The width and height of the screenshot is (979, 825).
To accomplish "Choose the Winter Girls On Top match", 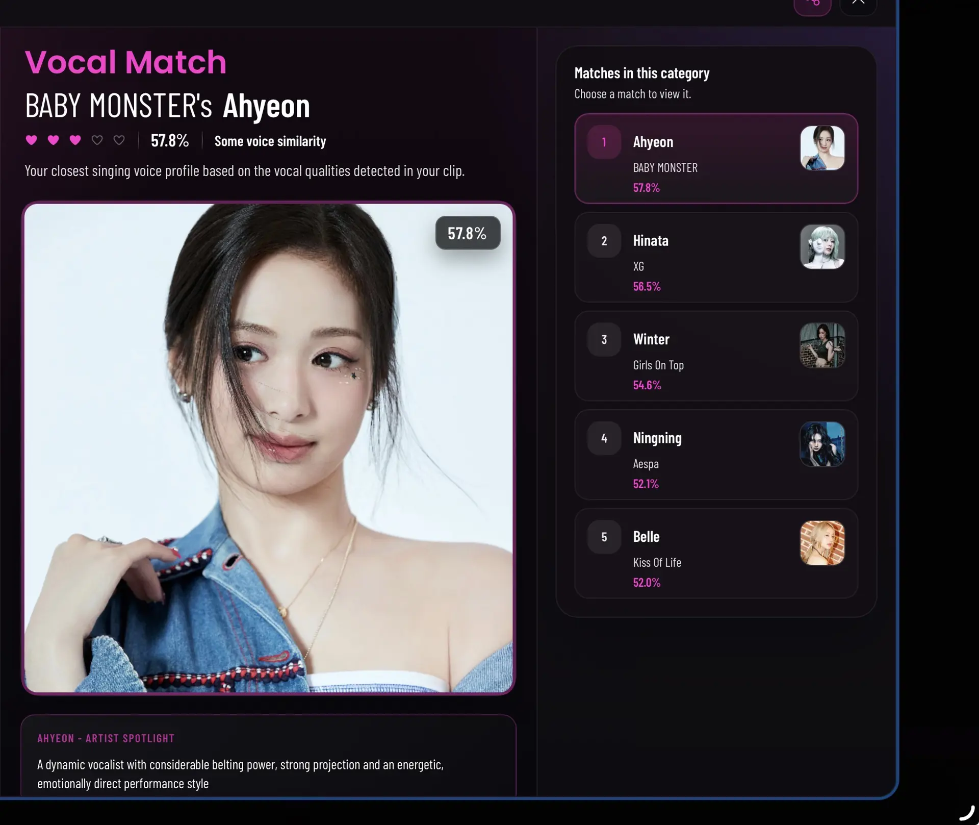I will (x=716, y=356).
